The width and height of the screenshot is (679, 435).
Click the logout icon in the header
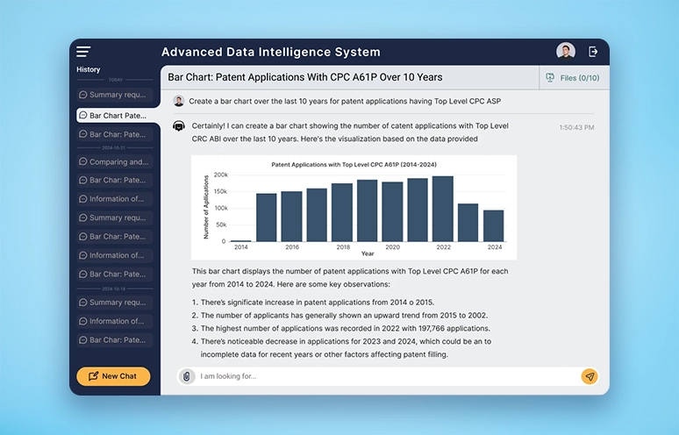593,52
